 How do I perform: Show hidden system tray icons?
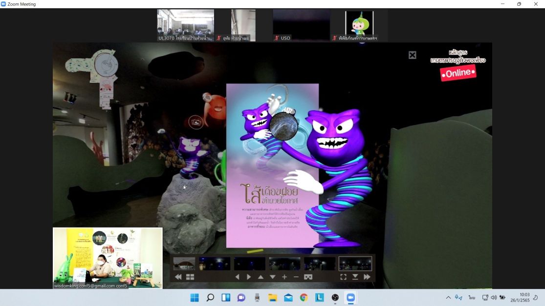pyautogui.click(x=448, y=298)
